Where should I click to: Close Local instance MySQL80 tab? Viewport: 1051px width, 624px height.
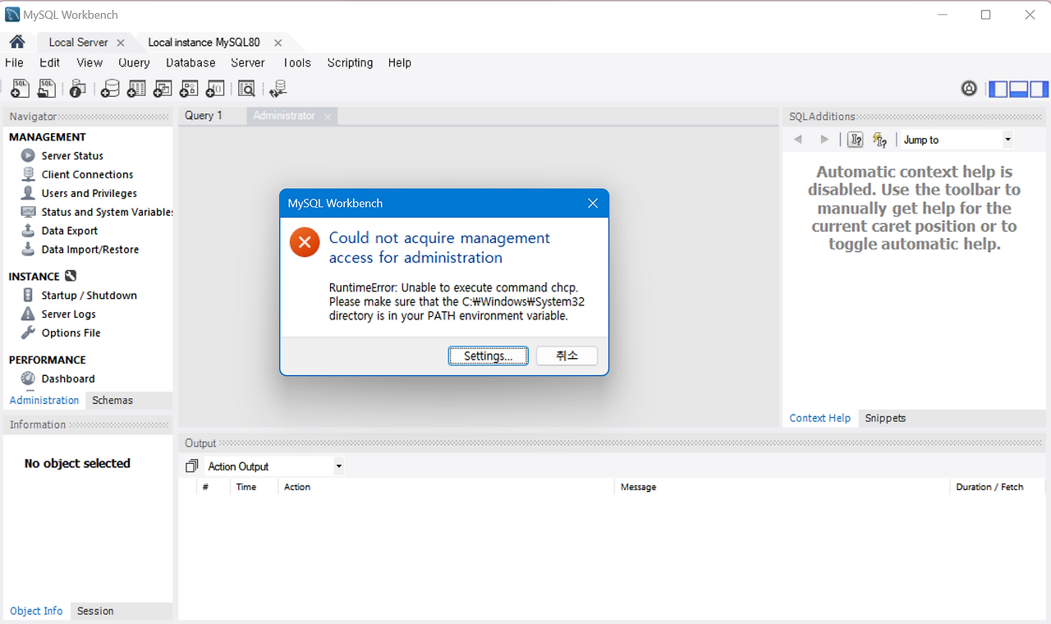click(x=278, y=43)
